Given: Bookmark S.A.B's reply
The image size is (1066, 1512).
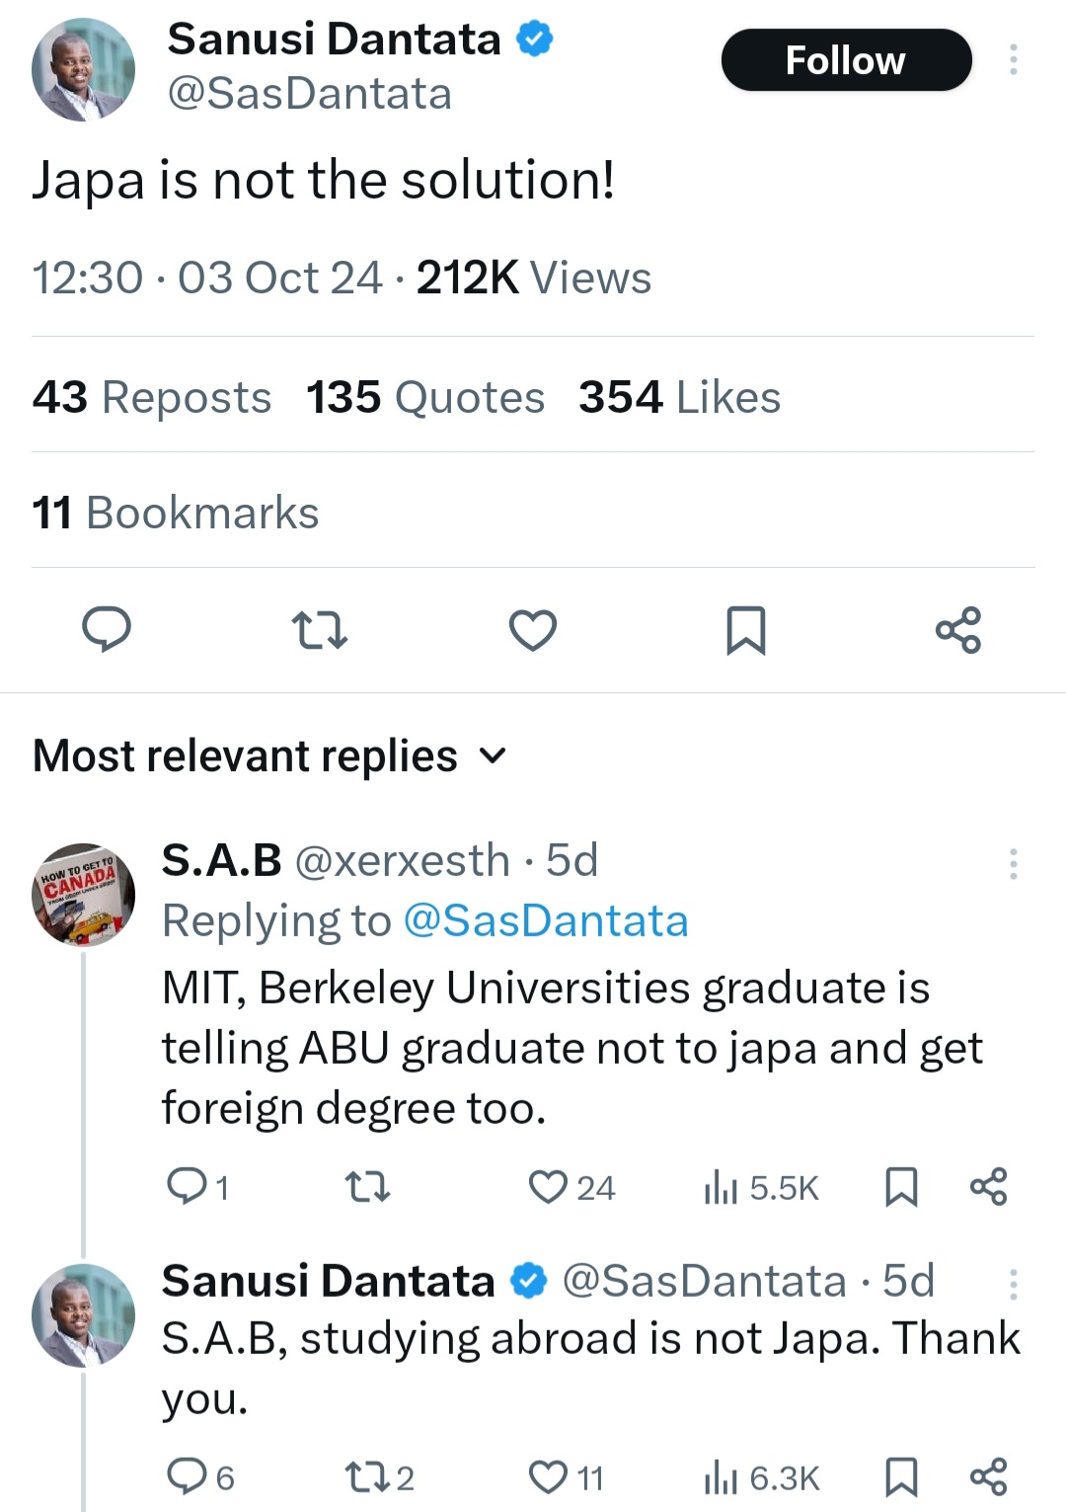Looking at the screenshot, I should (x=901, y=1186).
